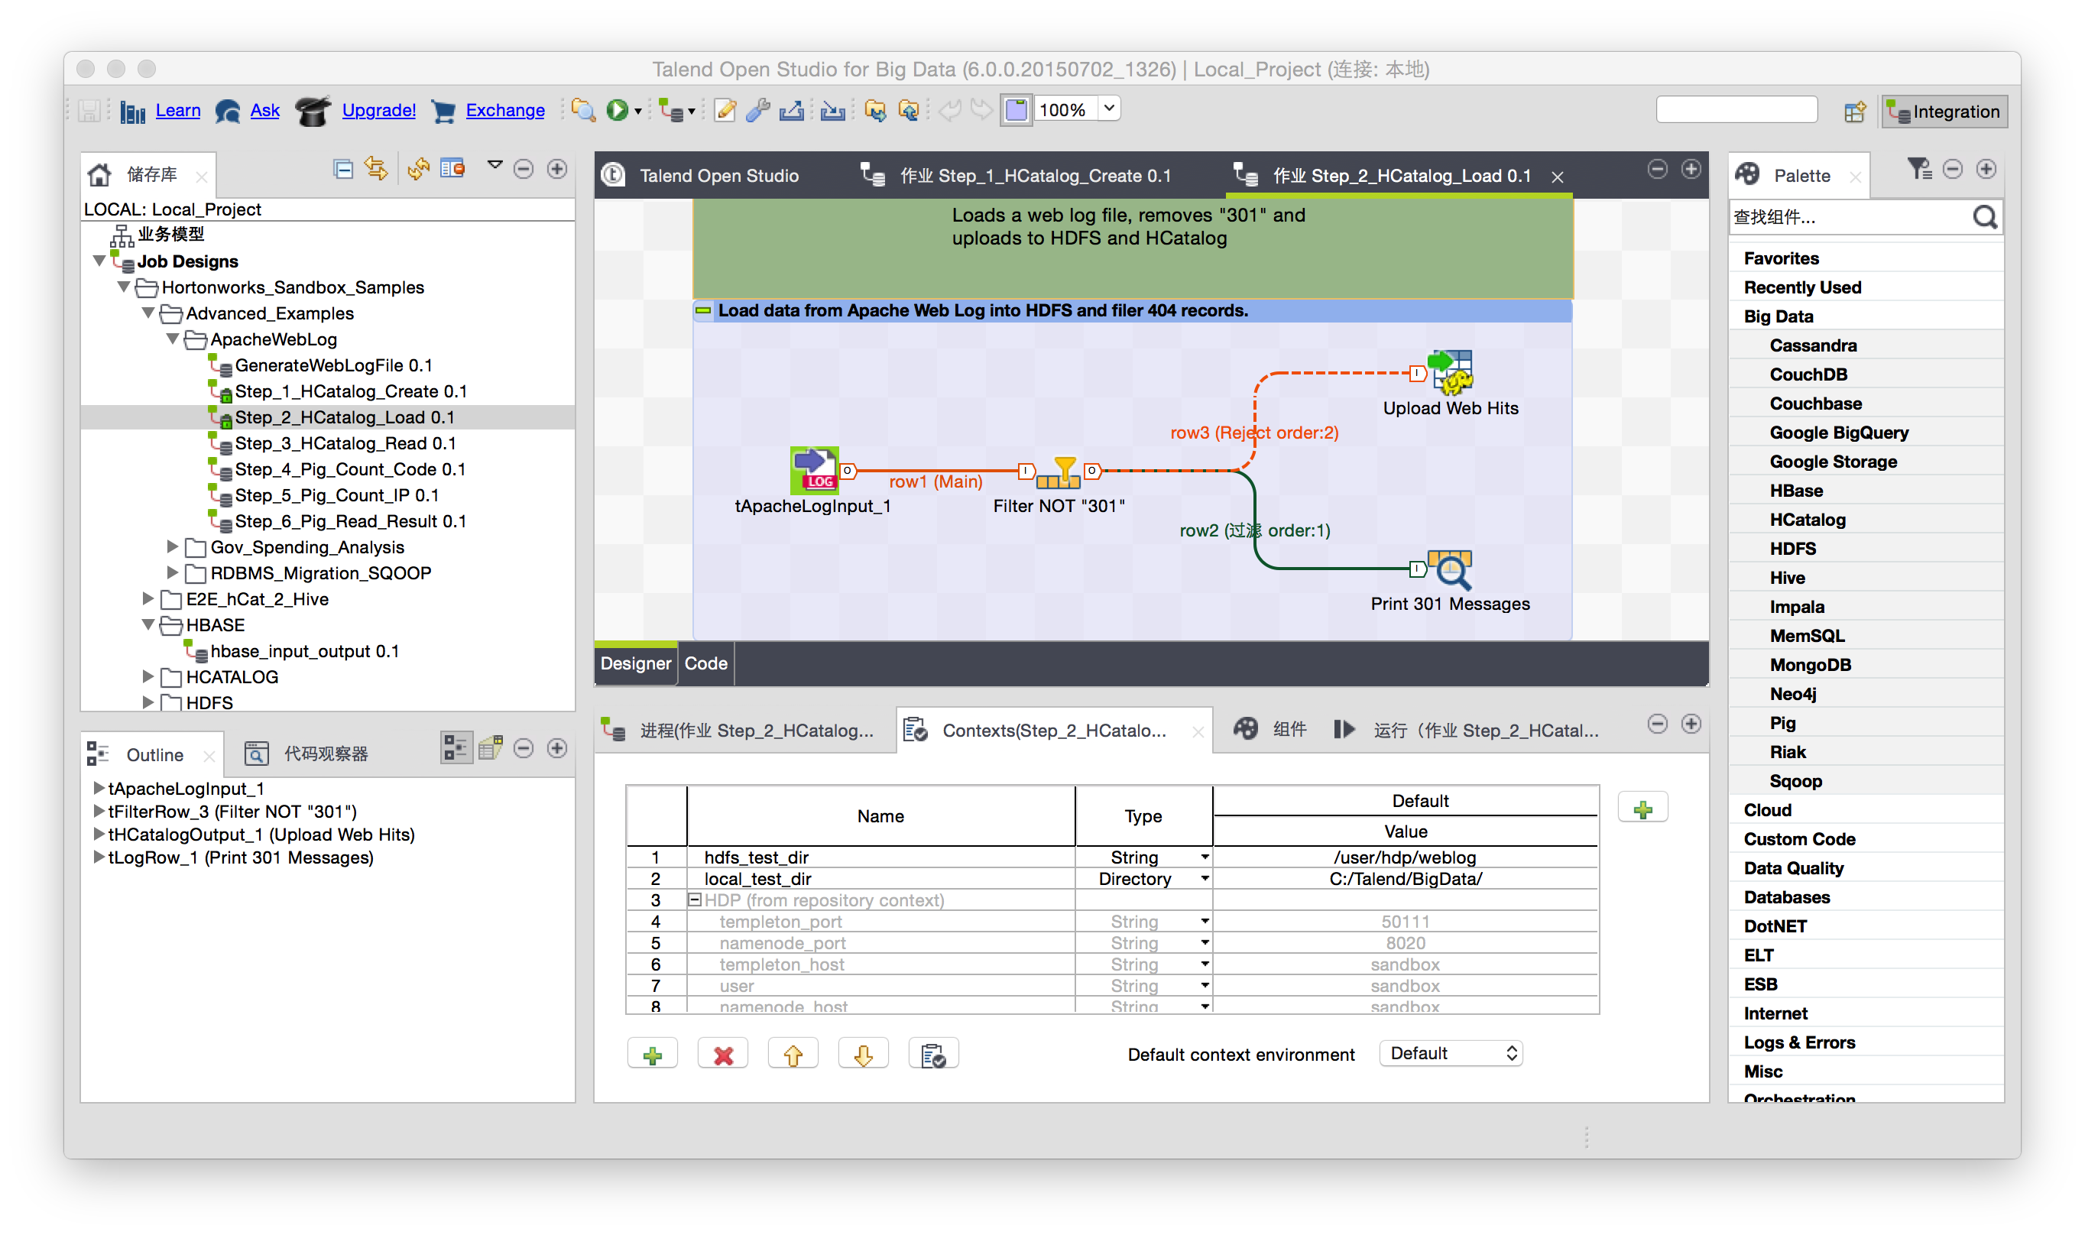This screenshot has width=2085, height=1235.
Task: Click the green Run job toolbar icon
Action: pos(617,110)
